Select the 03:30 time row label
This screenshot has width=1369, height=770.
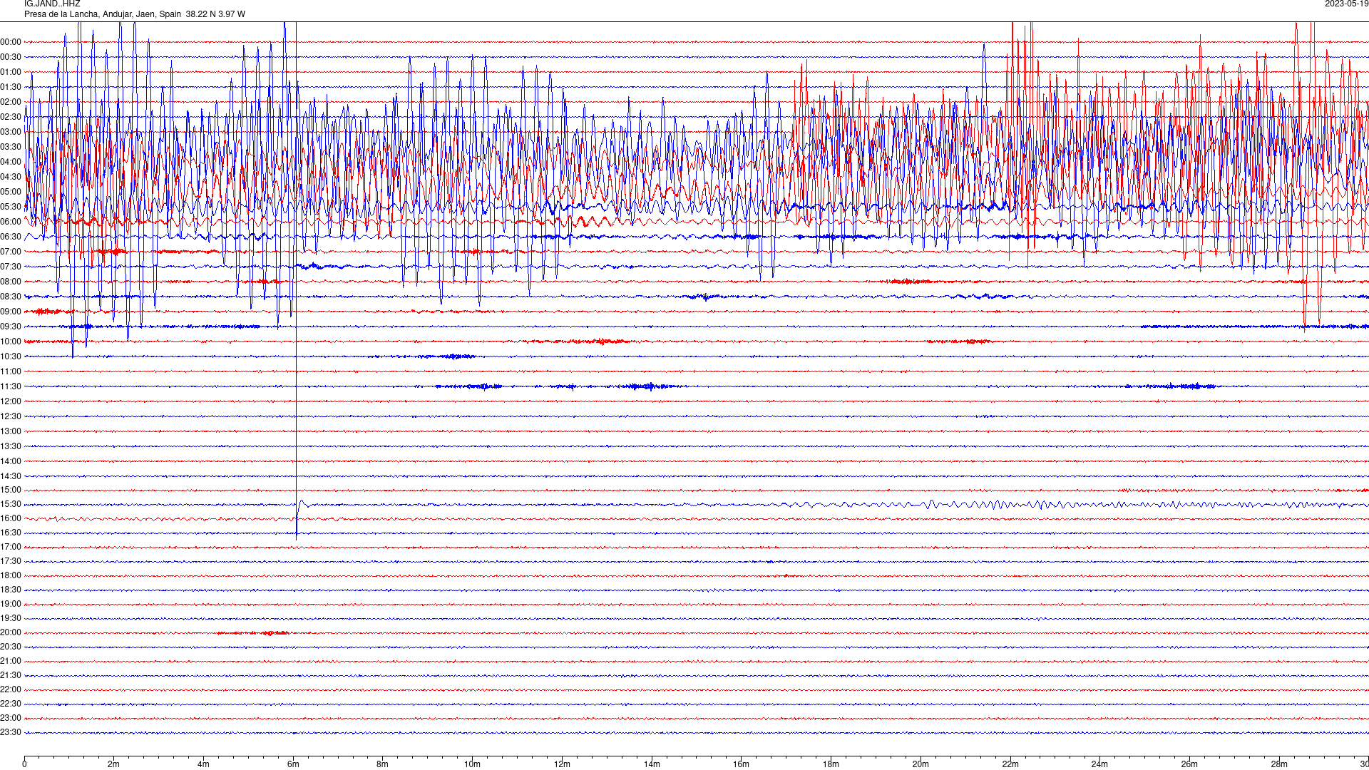pos(11,147)
